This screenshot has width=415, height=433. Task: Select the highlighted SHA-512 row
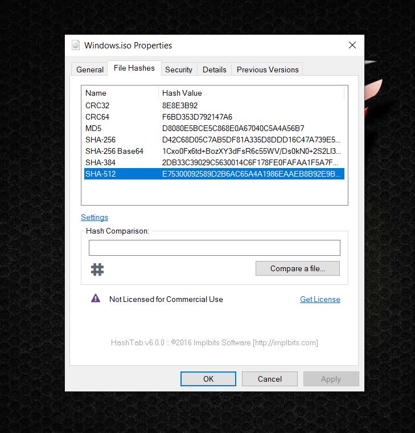pos(214,174)
